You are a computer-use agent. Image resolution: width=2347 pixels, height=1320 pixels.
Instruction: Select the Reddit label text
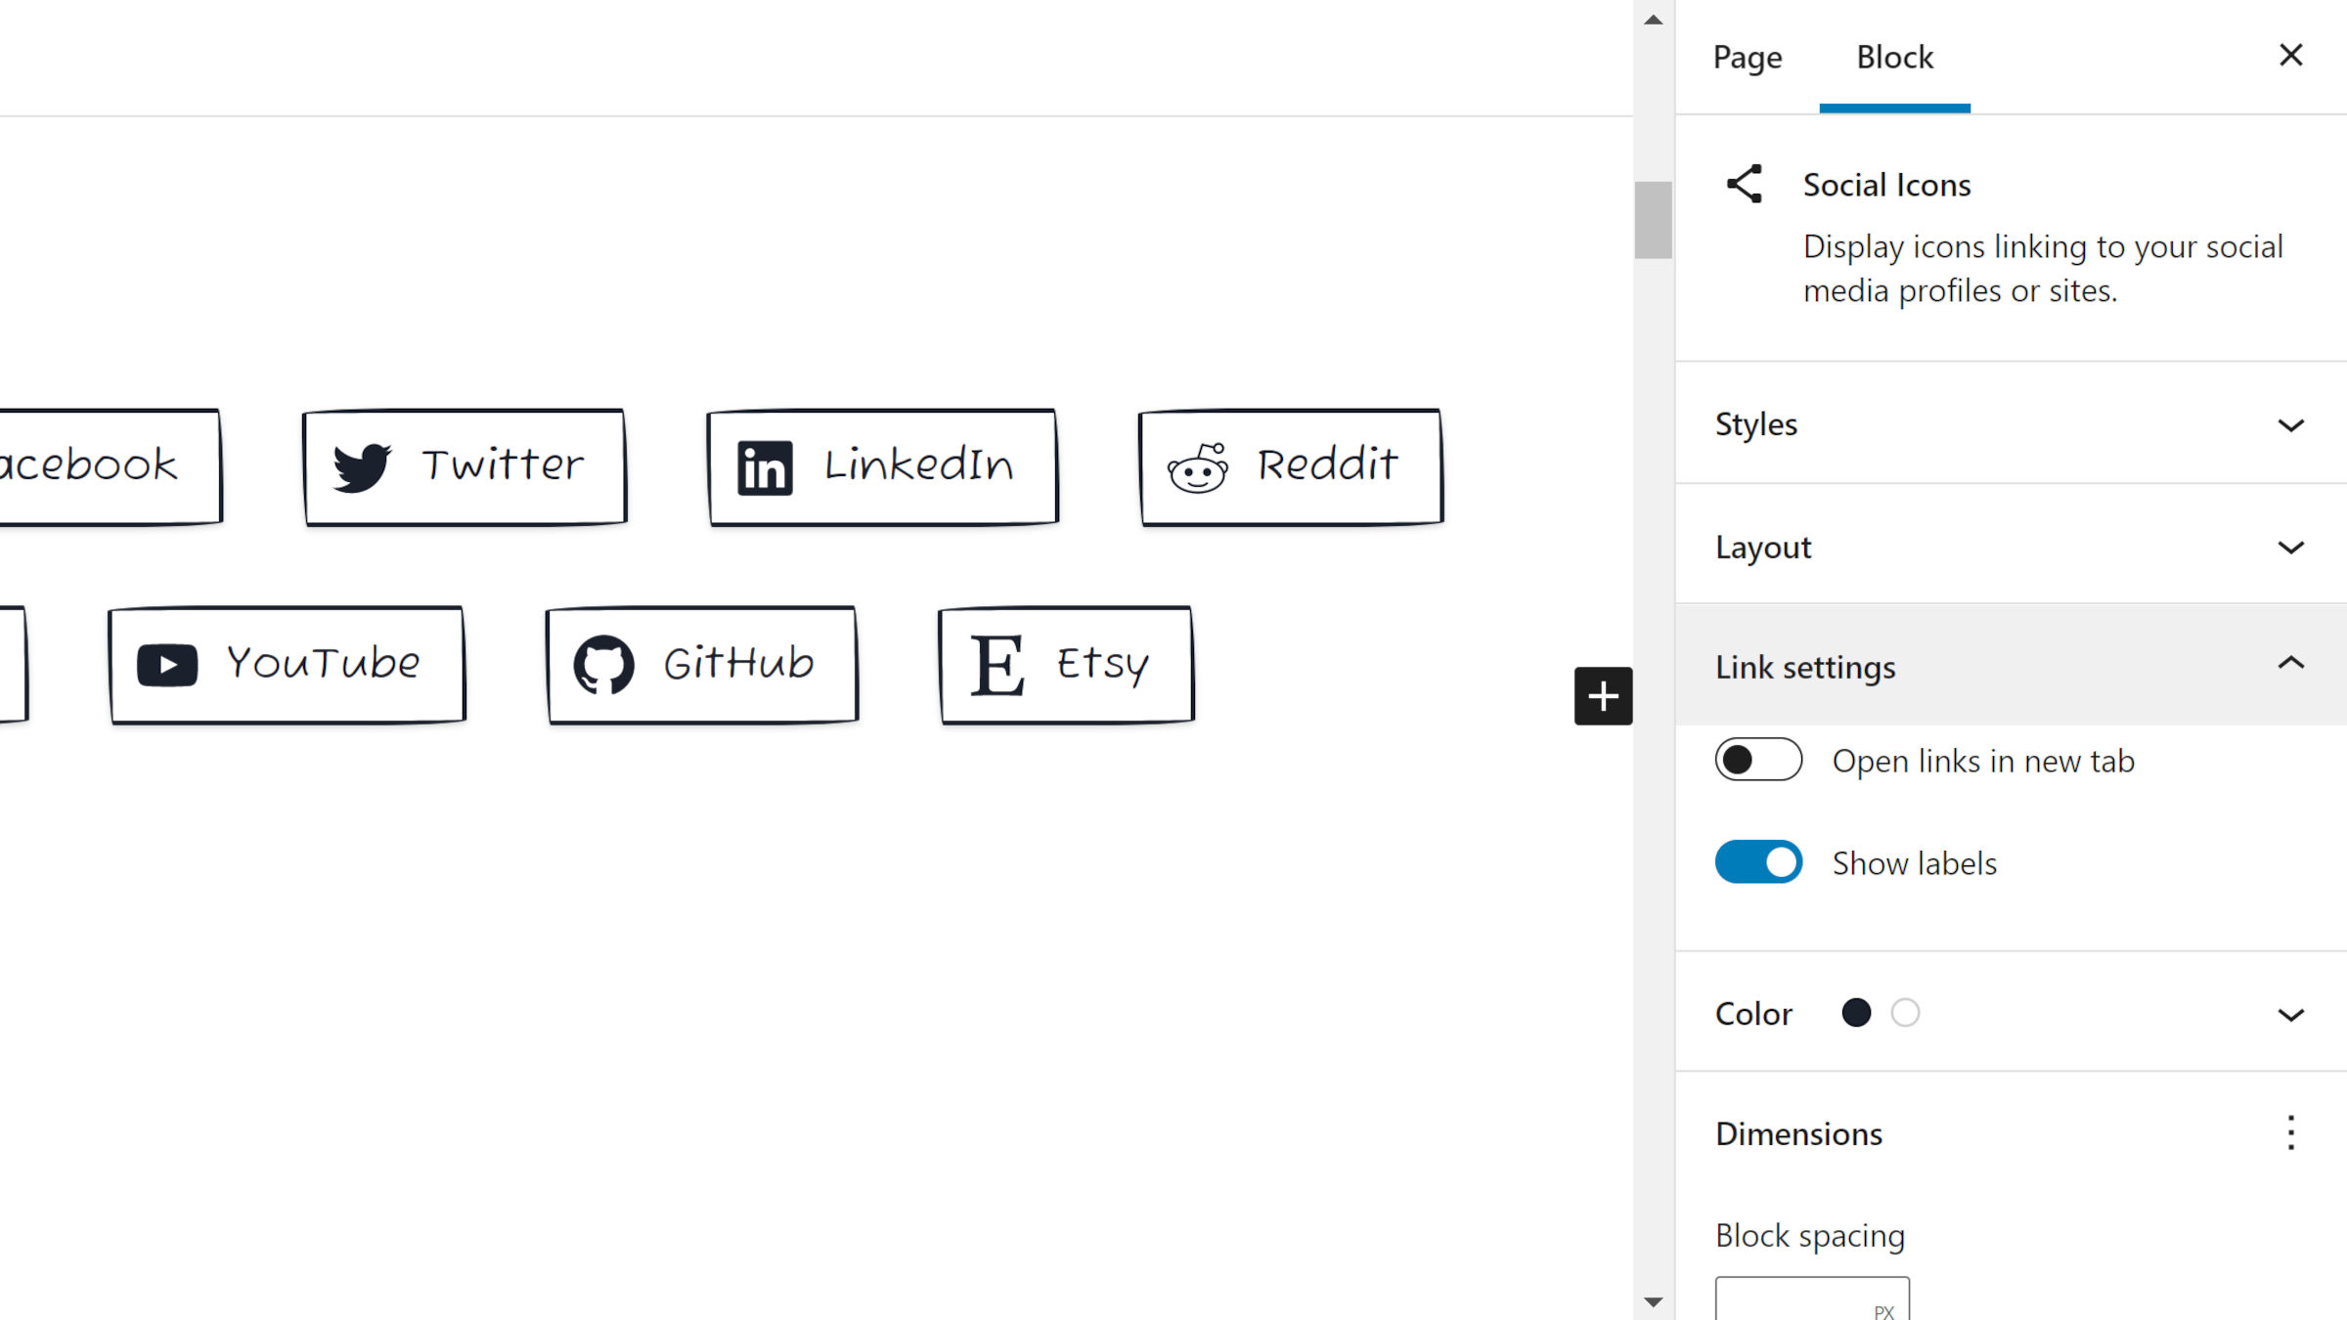point(1327,464)
